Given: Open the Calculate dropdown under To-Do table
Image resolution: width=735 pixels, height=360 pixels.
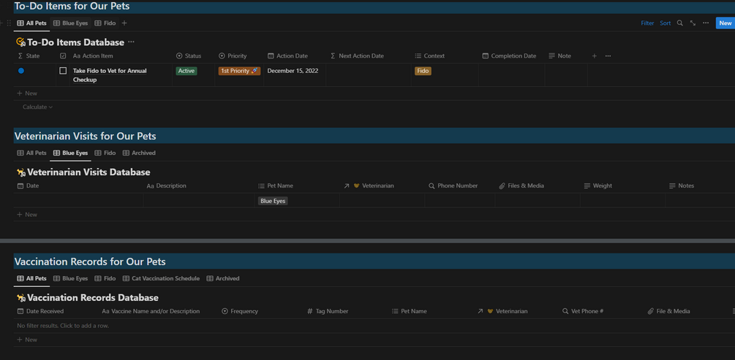Looking at the screenshot, I should tap(37, 107).
